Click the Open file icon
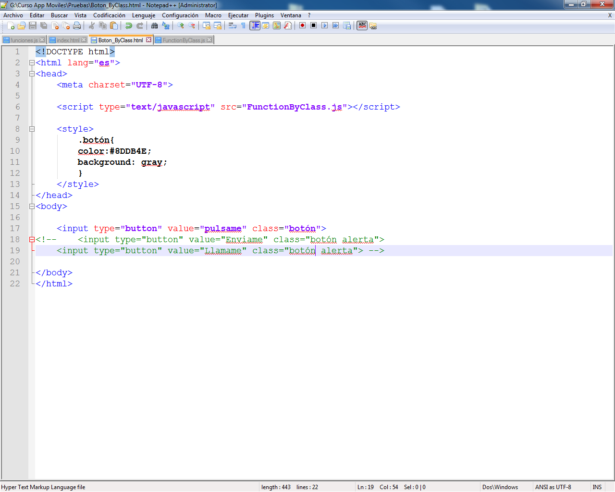 point(22,25)
